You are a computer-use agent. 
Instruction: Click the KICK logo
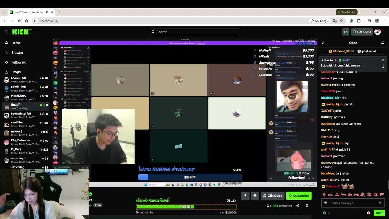(22, 32)
